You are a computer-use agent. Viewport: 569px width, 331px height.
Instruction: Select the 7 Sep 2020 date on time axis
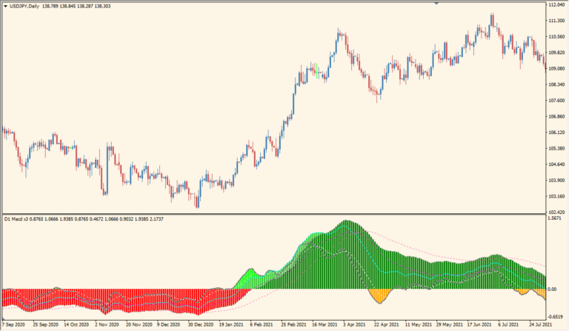tap(13, 324)
